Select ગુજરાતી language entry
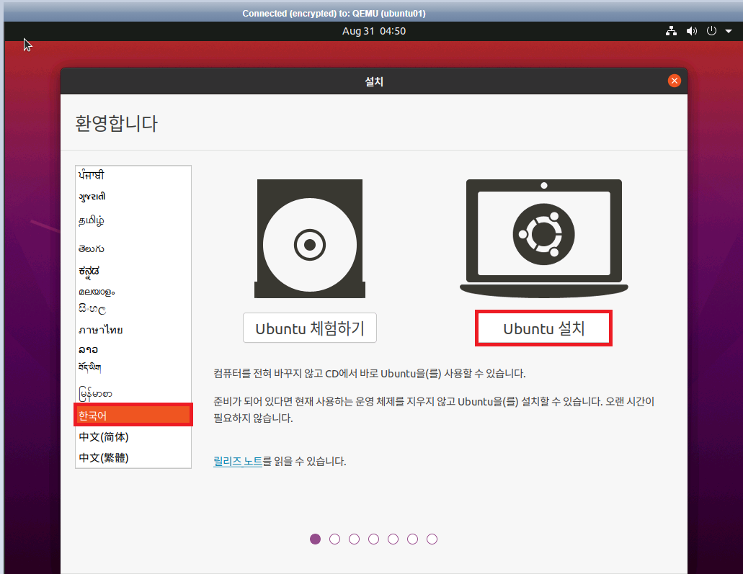Viewport: 743px width, 574px height. coord(133,196)
